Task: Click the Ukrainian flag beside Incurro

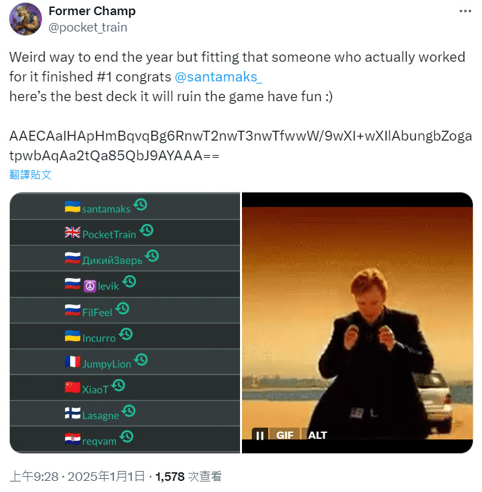Action: point(72,336)
